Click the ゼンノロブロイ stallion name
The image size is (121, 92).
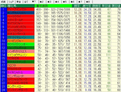21,30
